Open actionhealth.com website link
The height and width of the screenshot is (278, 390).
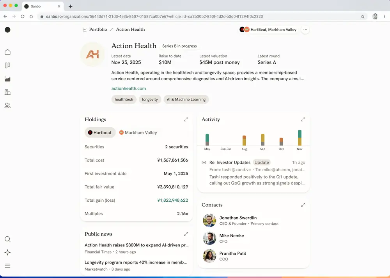[129, 88]
